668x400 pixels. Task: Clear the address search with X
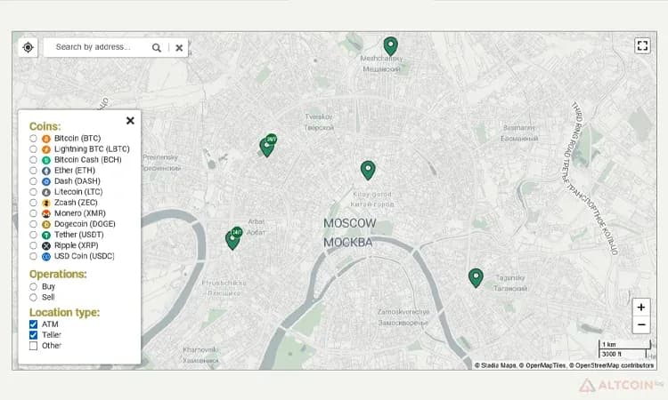[x=179, y=48]
